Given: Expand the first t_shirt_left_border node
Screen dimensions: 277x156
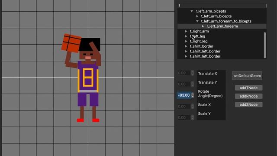Looking at the screenshot, I should [x=186, y=51].
